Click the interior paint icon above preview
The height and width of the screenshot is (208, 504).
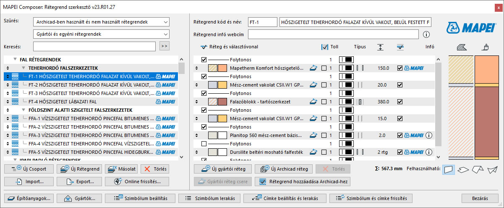pyautogui.click(x=486, y=47)
